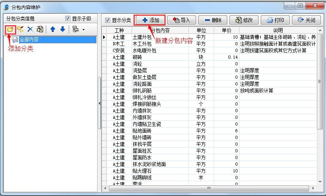
Task: Move category down with blue down arrow
Action: tap(62, 29)
